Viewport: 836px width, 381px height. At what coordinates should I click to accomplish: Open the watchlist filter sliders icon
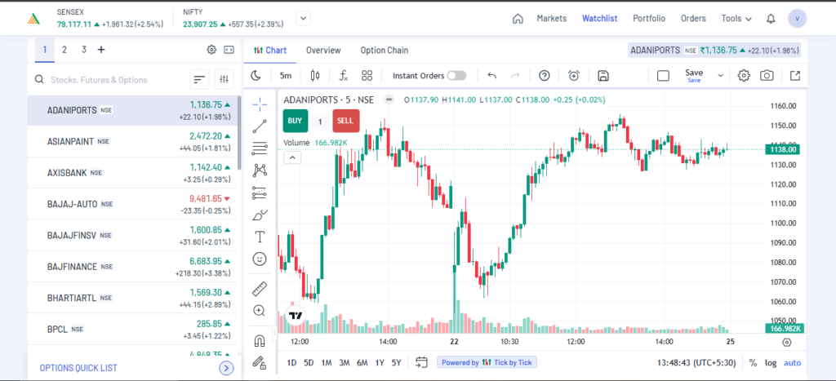tap(224, 79)
